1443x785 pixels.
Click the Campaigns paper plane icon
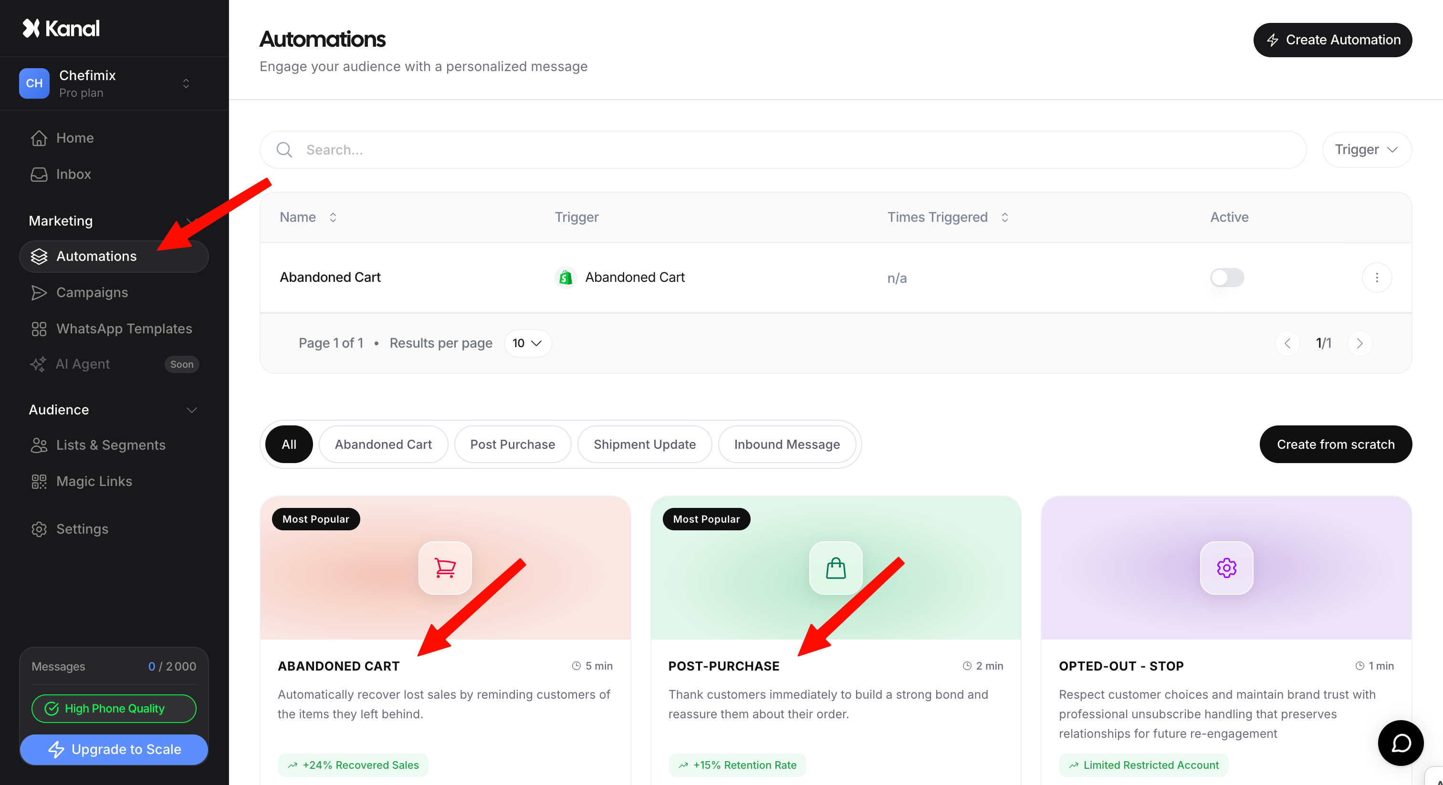coord(39,292)
